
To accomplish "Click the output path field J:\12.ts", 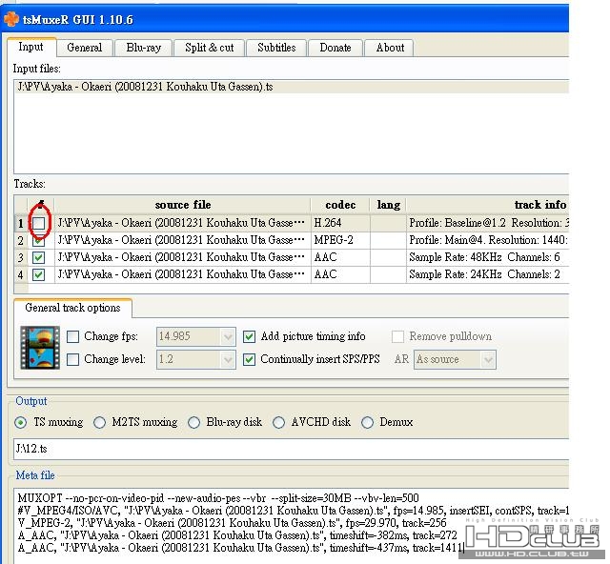I will (291, 449).
